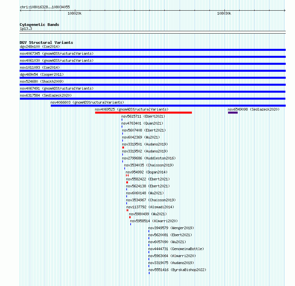The height and width of the screenshot is (286, 295).
Task: Click the 1p13.3 band label
Action: tap(26, 29)
